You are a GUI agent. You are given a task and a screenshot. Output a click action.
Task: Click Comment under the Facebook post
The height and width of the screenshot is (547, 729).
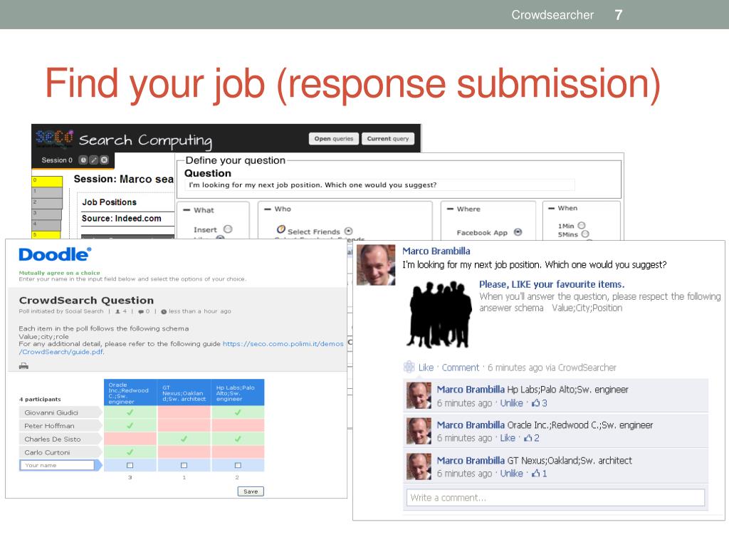(461, 368)
